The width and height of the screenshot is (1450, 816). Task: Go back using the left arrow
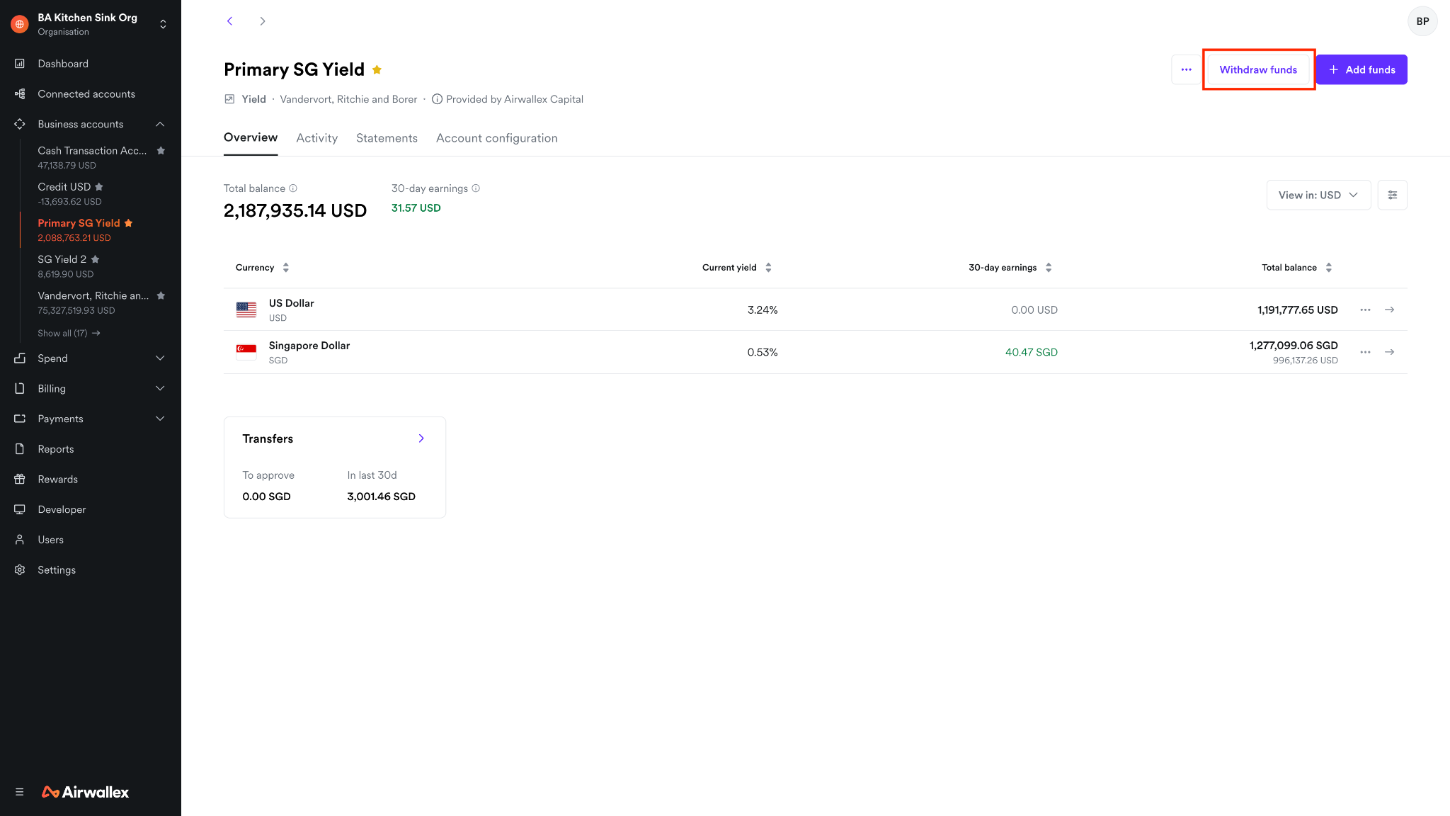pyautogui.click(x=229, y=21)
